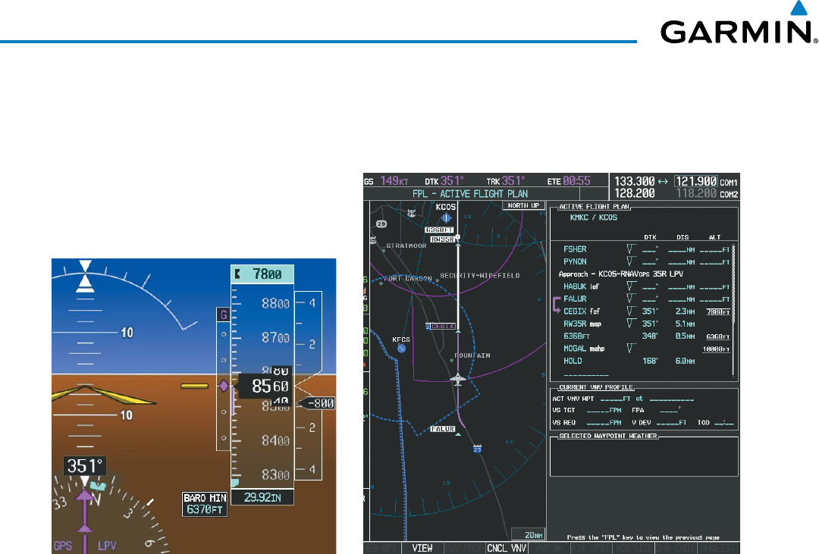
Task: Click the VNAV icon in the PYNON row
Action: pos(632,261)
